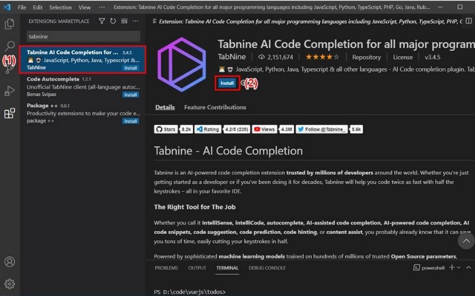Click the "Tabnine - AI Code Completion" heading
Viewport: 475px width, 296px height.
click(x=228, y=151)
